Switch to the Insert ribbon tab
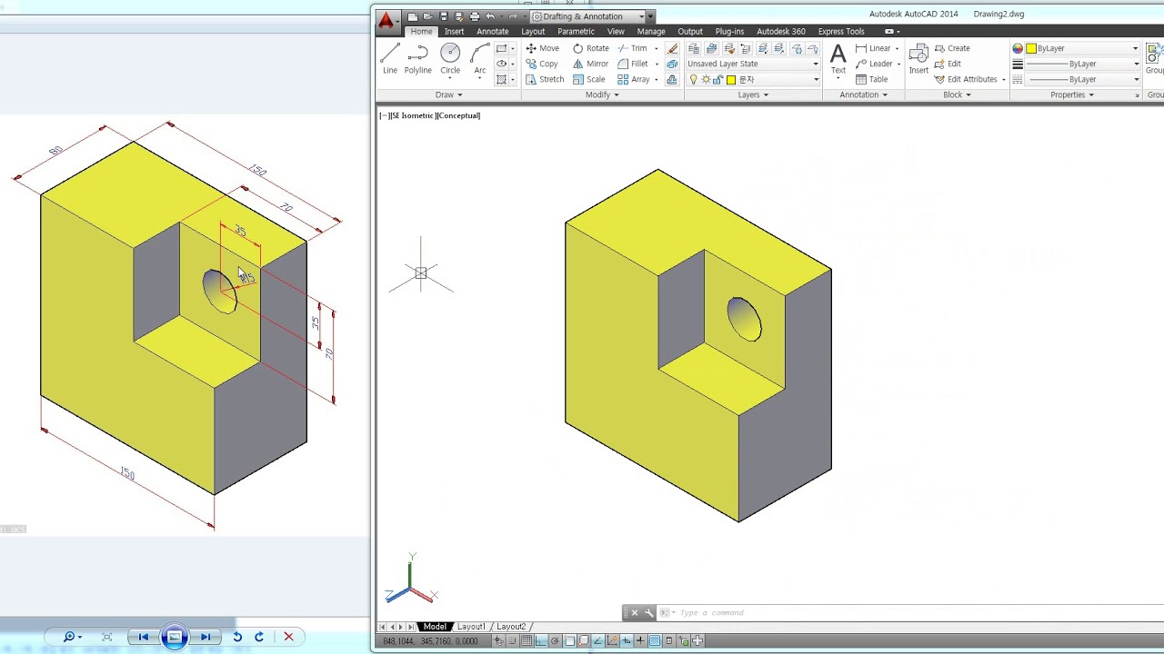The width and height of the screenshot is (1164, 654). [x=454, y=31]
